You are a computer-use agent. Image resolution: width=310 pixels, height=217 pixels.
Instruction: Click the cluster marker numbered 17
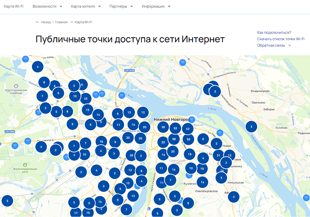tap(75, 213)
